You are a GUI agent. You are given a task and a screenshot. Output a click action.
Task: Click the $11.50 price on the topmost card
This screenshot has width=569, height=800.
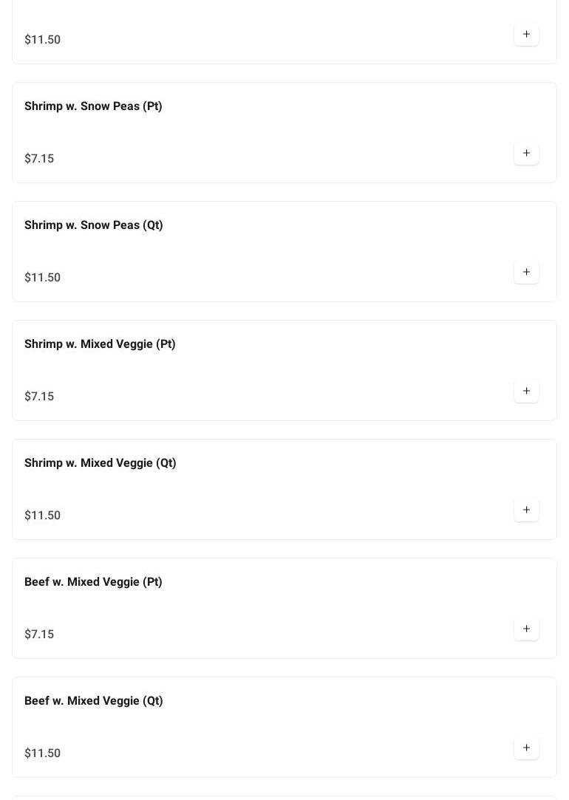tap(42, 40)
